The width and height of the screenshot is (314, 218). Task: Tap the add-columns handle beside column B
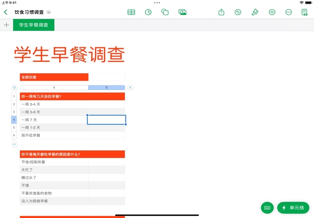[130, 88]
